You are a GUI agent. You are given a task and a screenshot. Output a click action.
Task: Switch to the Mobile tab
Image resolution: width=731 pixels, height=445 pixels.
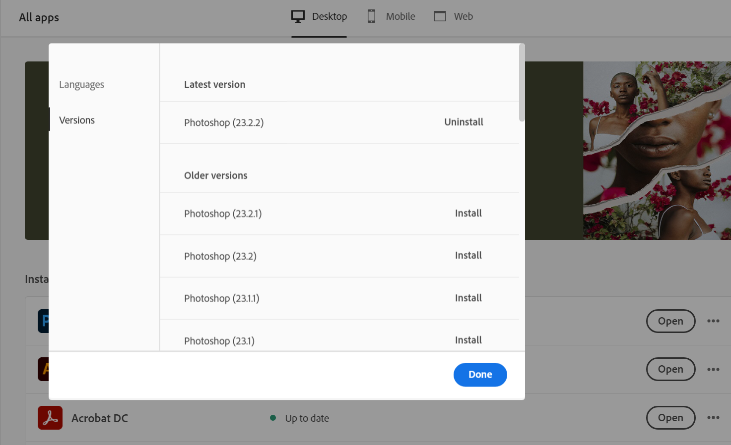click(390, 16)
